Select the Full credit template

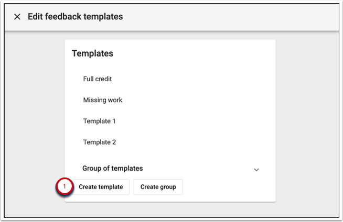[98, 79]
